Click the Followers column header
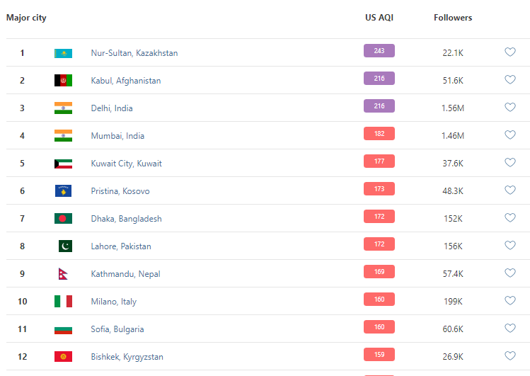 (453, 18)
